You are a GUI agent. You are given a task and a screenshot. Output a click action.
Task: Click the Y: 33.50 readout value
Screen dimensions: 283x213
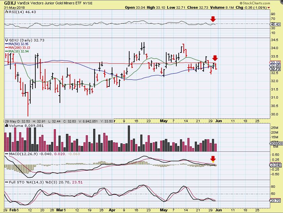[107, 121]
